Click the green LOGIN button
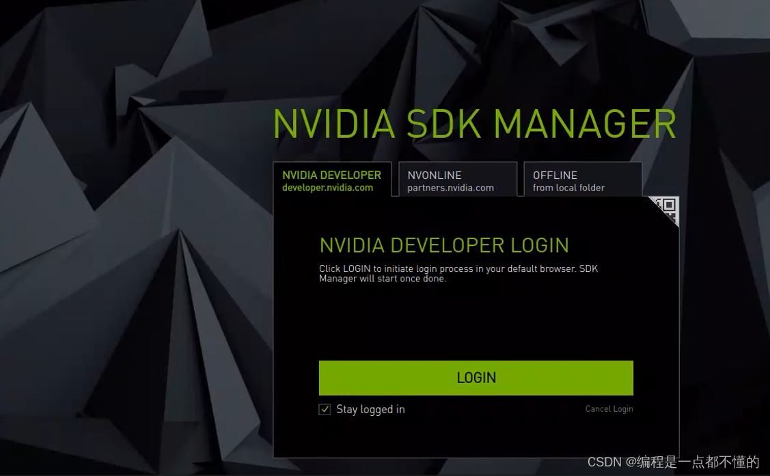 coord(476,378)
